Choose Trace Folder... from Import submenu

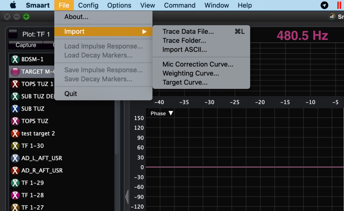201,41
